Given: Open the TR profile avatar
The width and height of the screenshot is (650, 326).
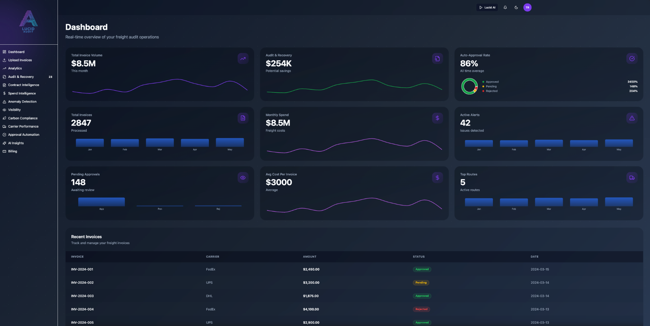Looking at the screenshot, I should [527, 7].
